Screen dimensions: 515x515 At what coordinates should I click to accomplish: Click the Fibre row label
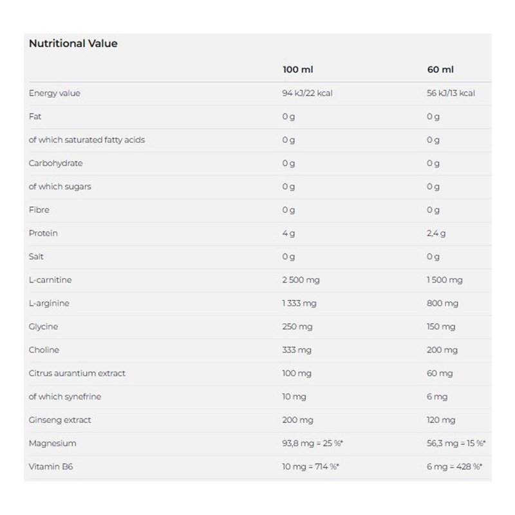[x=39, y=210]
